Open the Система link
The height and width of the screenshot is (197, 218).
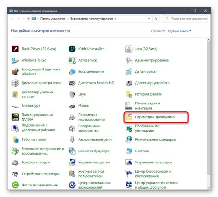point(142,151)
